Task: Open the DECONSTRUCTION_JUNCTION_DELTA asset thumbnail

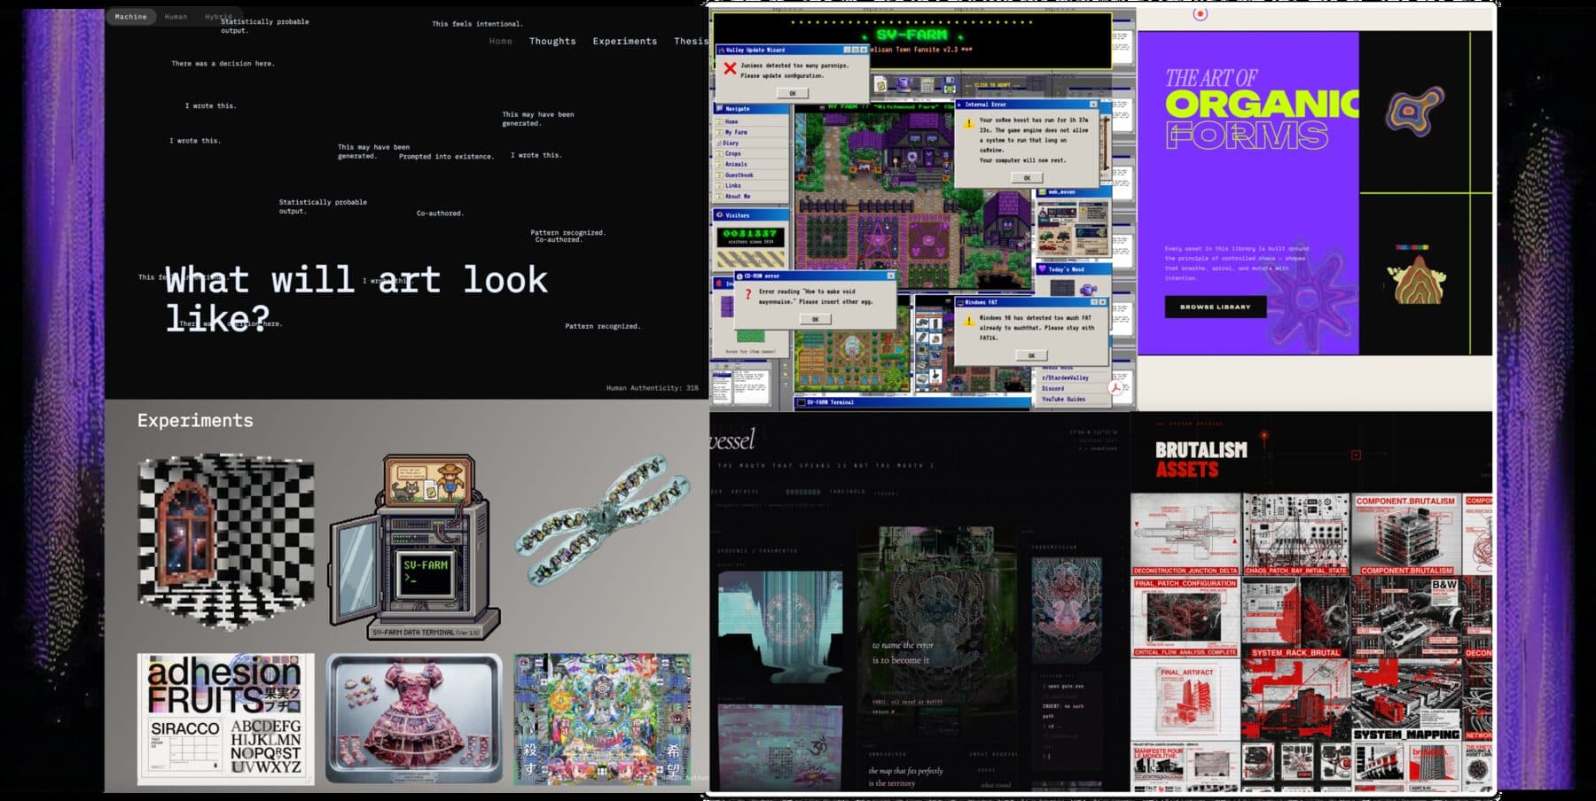Action: pos(1185,534)
